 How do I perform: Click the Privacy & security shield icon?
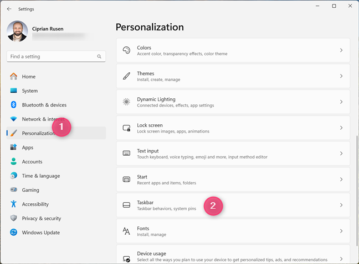(13, 218)
